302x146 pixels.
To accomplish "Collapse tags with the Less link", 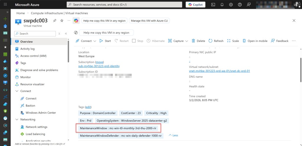I will [x=173, y=135].
